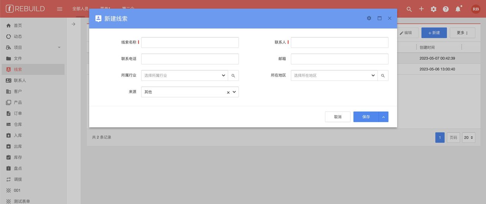The width and height of the screenshot is (486, 204).
Task: Click search icon beside 所属行业 field
Action: 233,76
